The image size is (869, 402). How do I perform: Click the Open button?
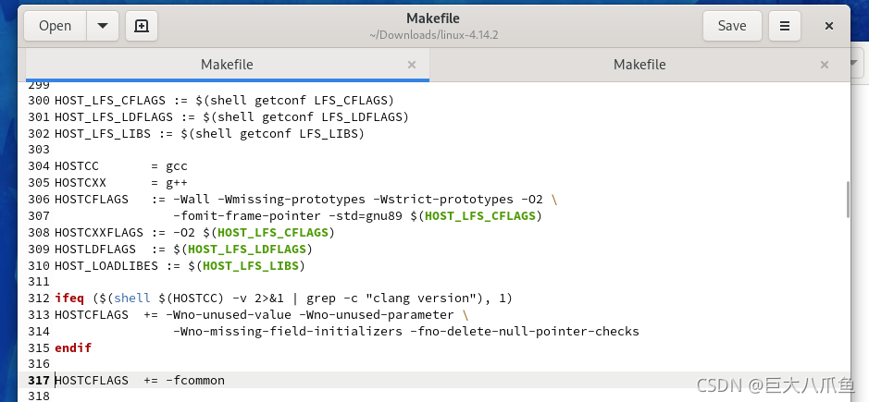click(55, 26)
